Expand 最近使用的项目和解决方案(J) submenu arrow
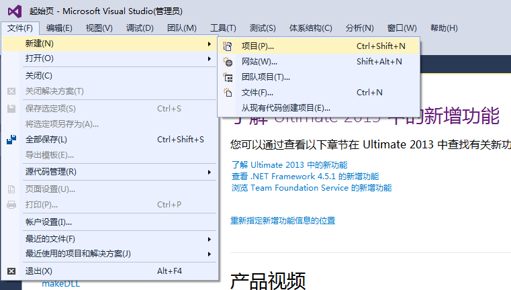Image resolution: width=511 pixels, height=290 pixels. coord(210,254)
